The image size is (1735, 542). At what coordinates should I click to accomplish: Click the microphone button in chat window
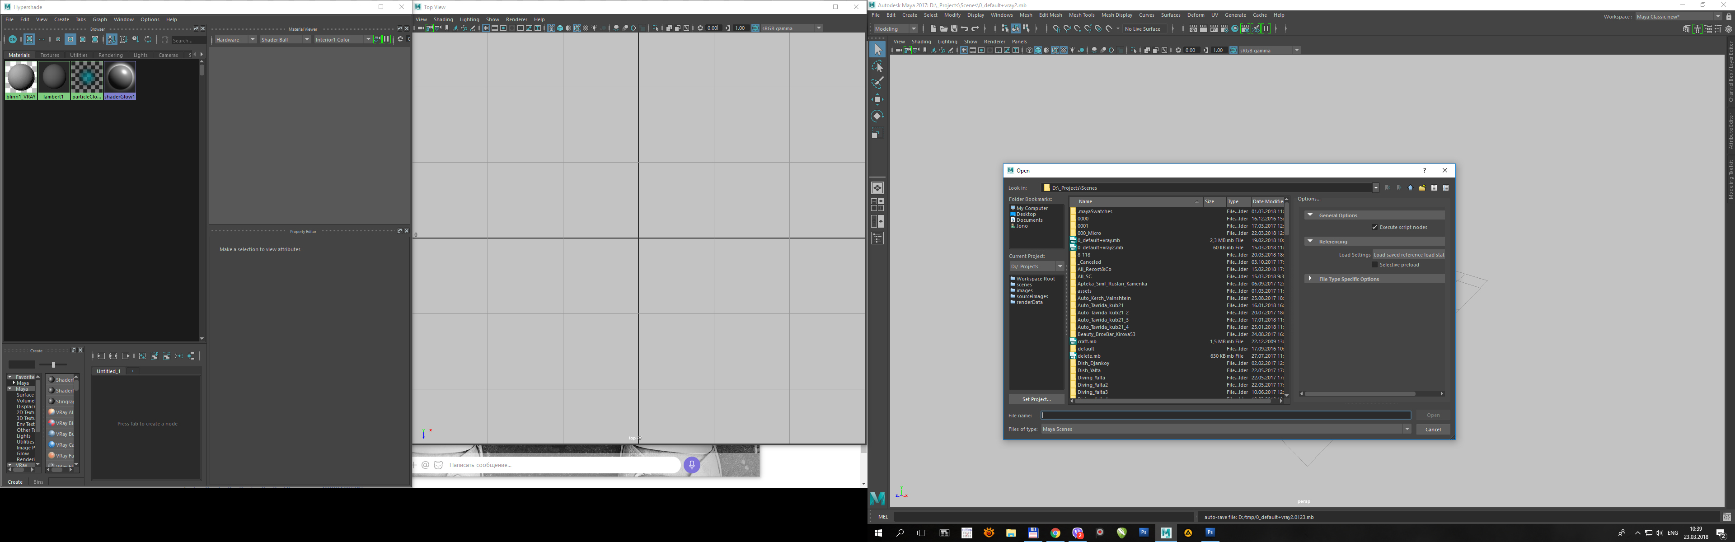tap(692, 465)
